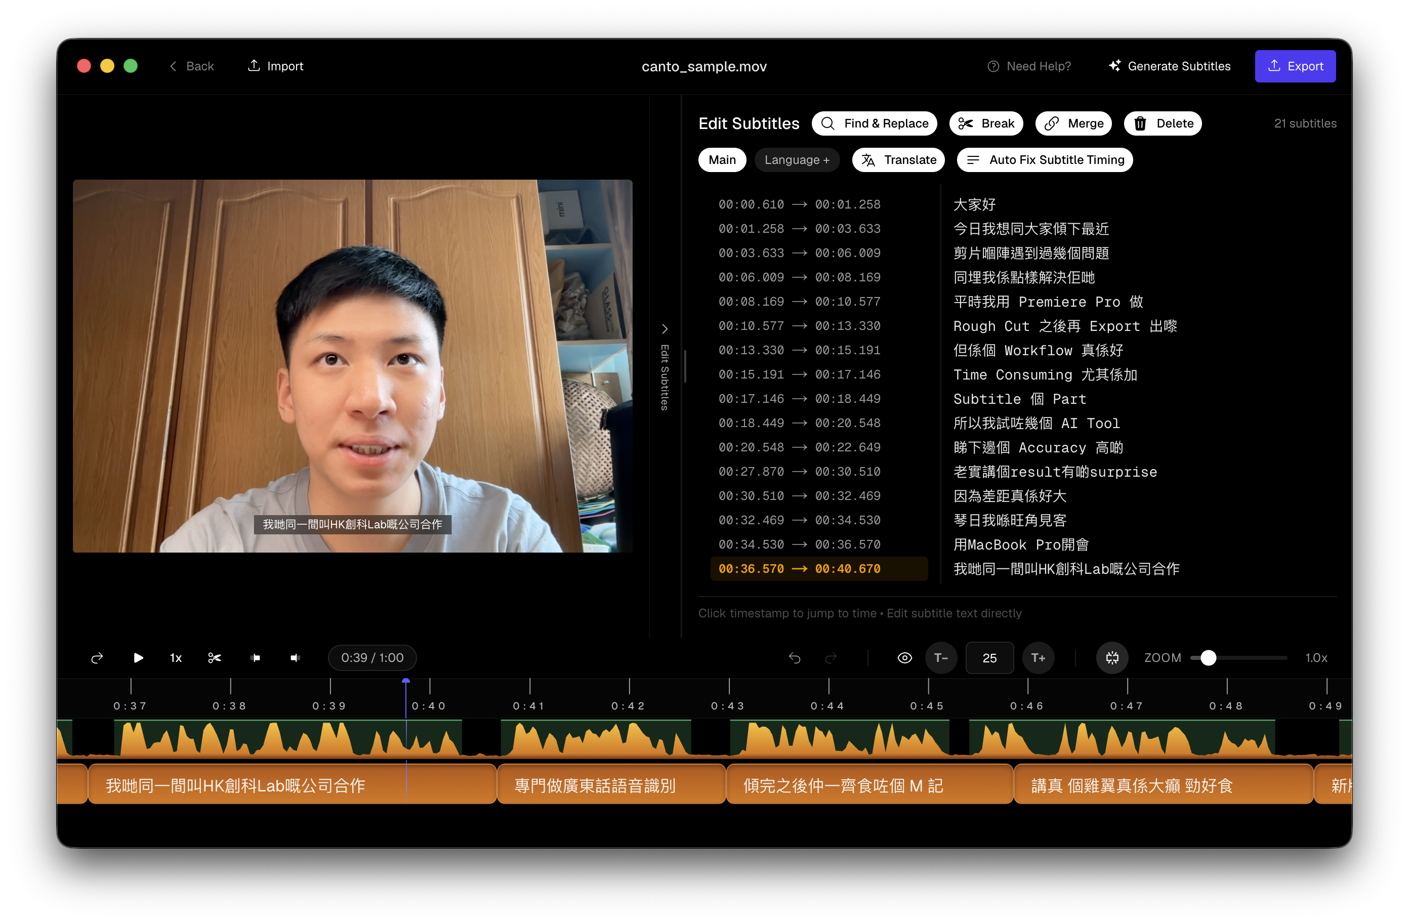1409x923 pixels.
Task: Click the loop/replay arrow icon
Action: coord(97,658)
